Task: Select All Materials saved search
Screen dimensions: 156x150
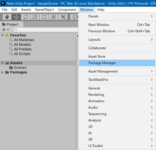Action: [x=24, y=40]
